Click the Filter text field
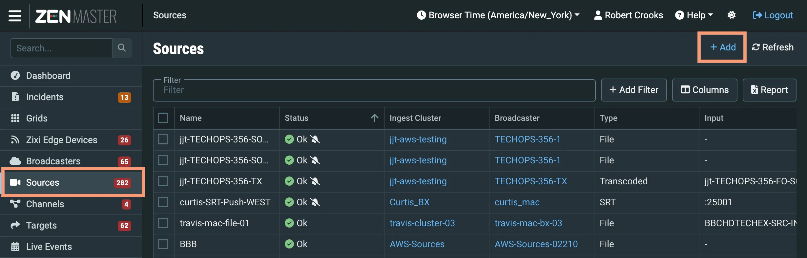 coord(374,90)
